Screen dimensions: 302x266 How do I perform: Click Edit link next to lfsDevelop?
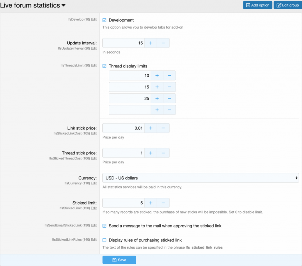click(x=94, y=19)
